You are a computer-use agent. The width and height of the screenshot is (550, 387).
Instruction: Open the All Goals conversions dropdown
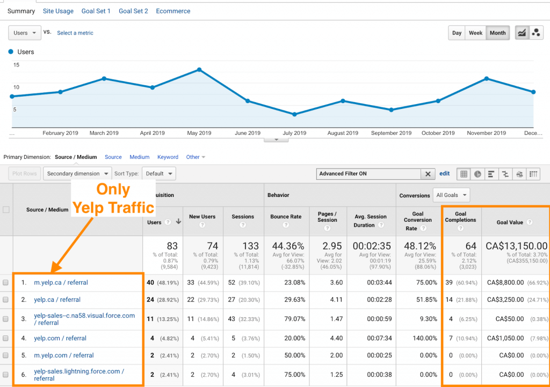point(451,195)
